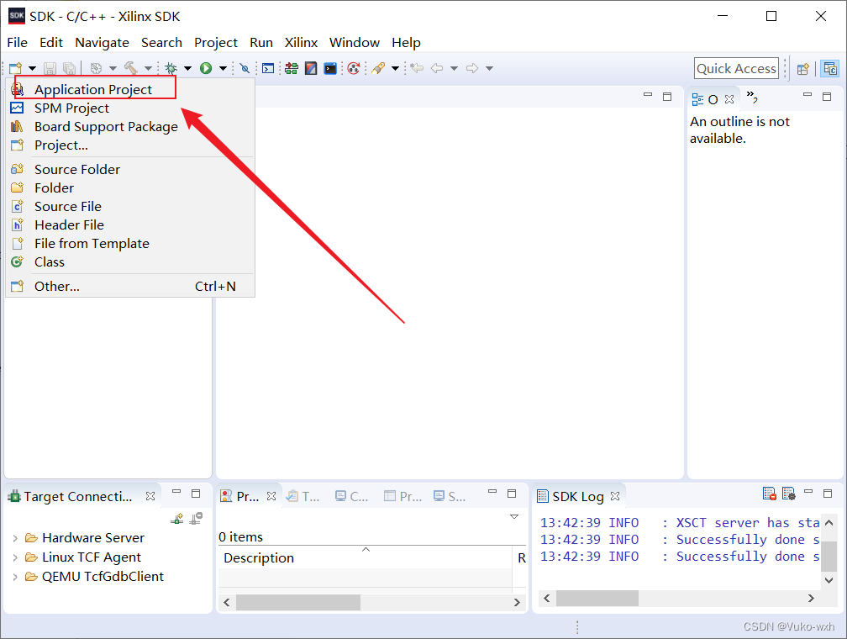Select the C/C++ perspective icon

click(x=829, y=69)
